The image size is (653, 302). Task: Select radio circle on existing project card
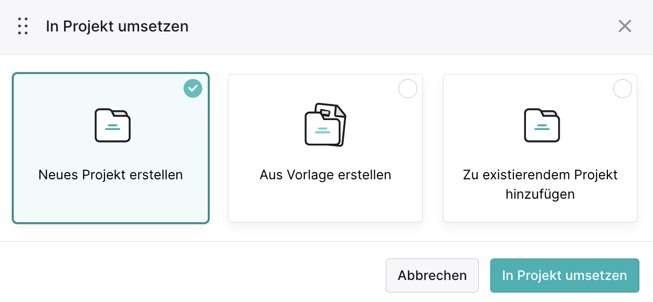point(623,89)
